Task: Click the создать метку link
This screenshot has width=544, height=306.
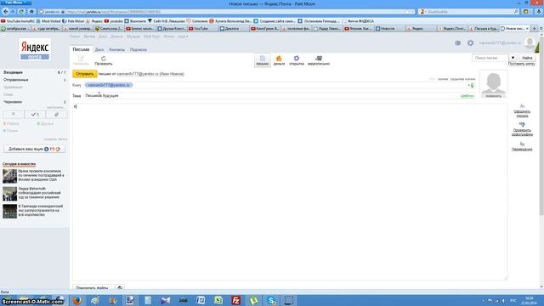Action: click(55, 139)
